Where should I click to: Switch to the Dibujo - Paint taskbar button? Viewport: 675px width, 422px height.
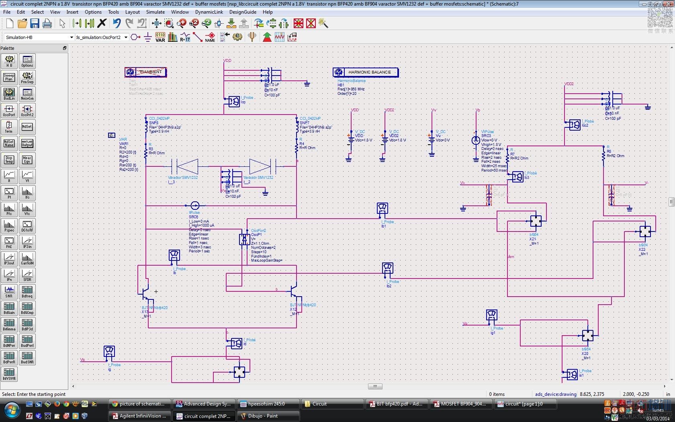coord(268,416)
